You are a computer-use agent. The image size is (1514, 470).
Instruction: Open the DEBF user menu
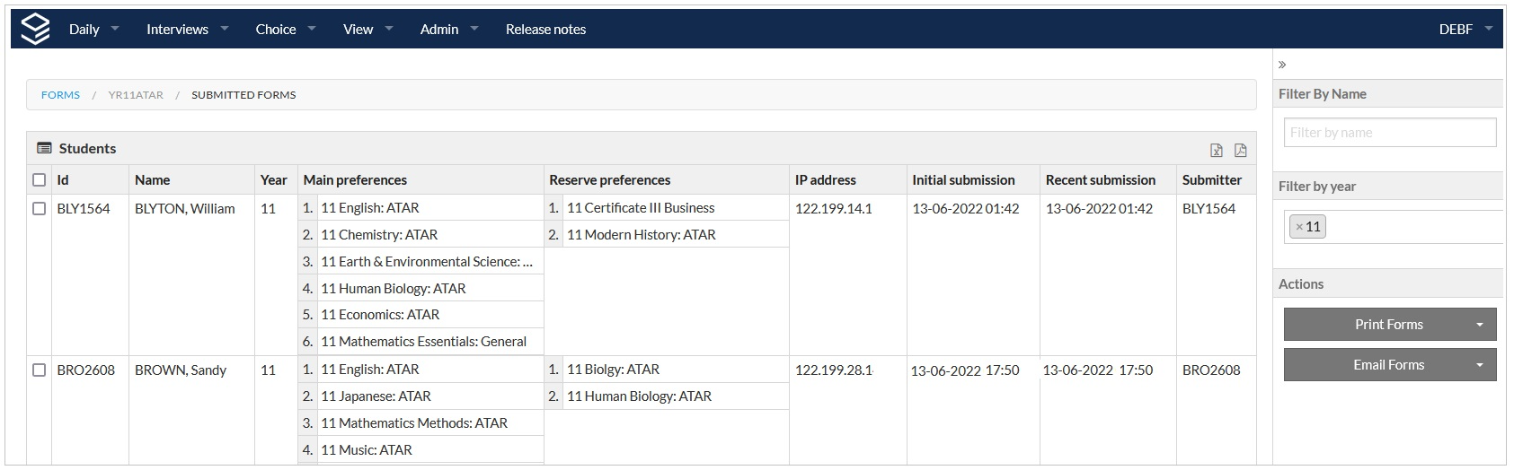(1465, 29)
